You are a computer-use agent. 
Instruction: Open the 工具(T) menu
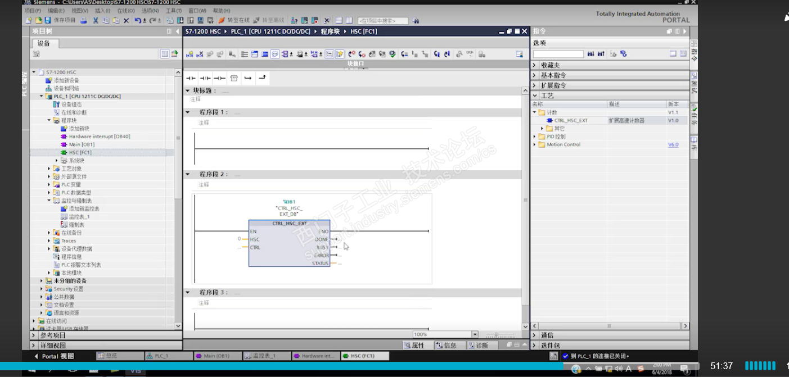(x=173, y=11)
